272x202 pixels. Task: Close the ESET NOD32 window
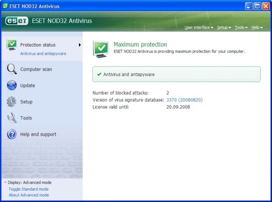click(266, 6)
